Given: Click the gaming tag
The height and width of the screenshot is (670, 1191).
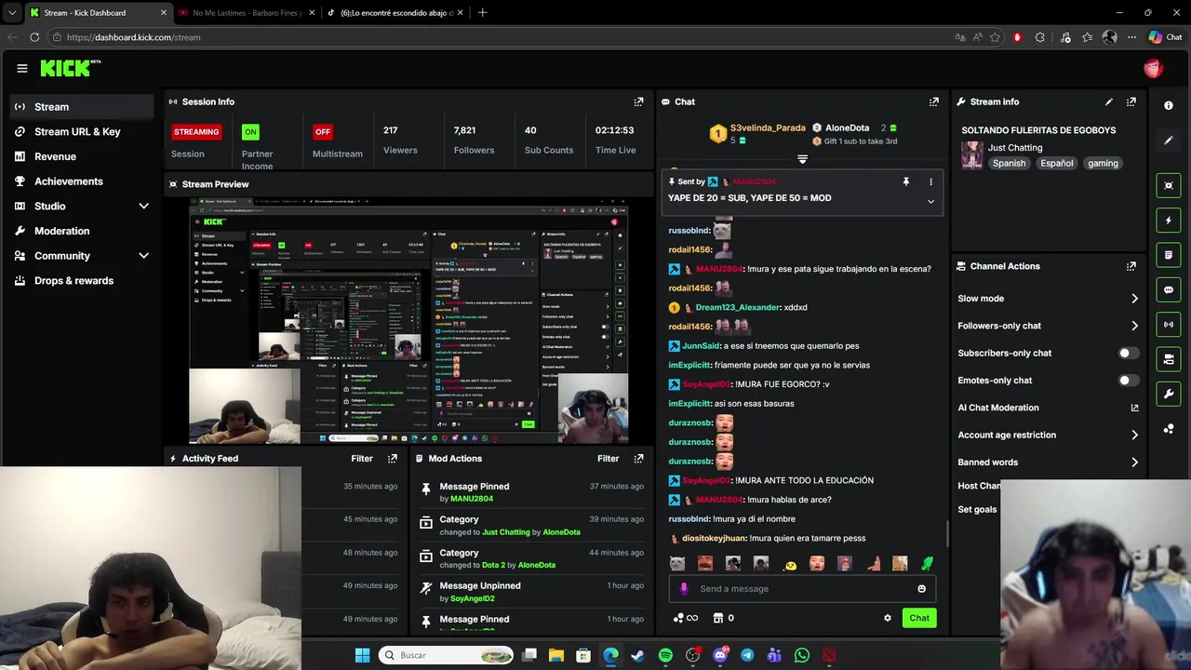Looking at the screenshot, I should pyautogui.click(x=1103, y=164).
